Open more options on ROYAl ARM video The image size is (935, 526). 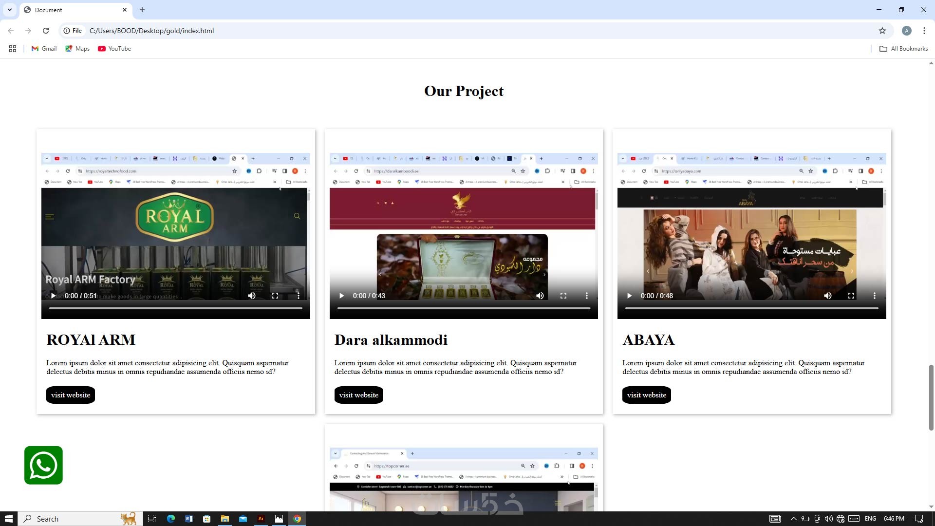pyautogui.click(x=298, y=296)
